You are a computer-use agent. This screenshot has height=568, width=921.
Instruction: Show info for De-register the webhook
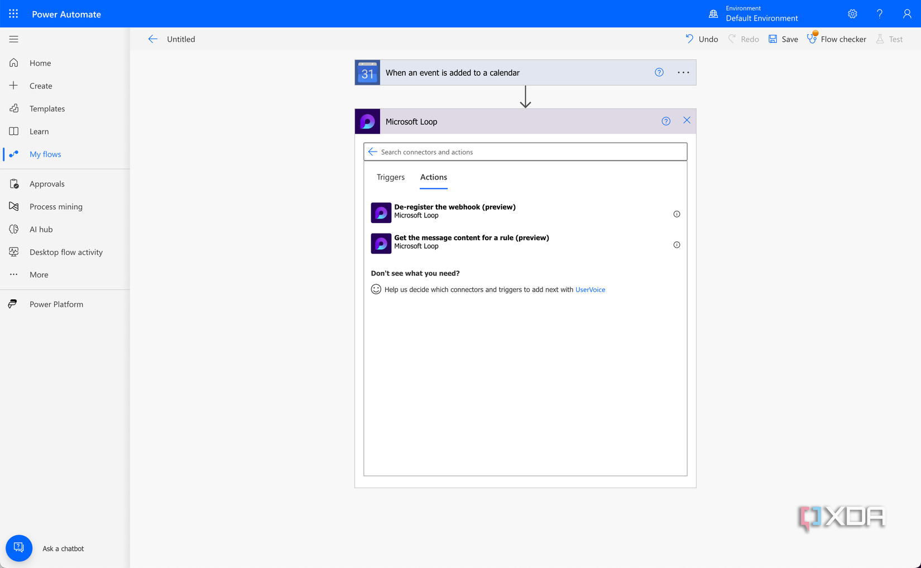pos(677,214)
